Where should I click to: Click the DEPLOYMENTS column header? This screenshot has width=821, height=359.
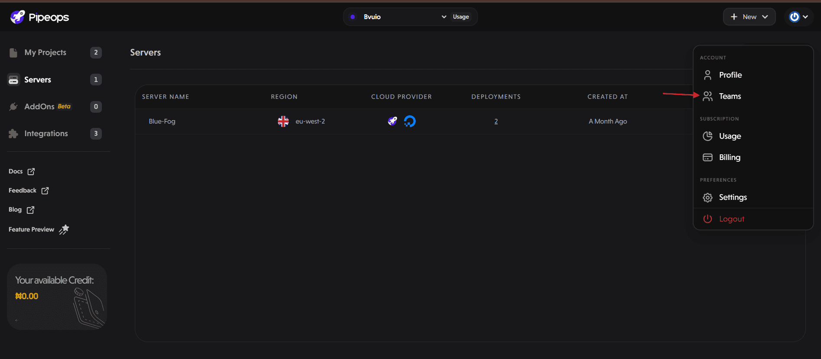pyautogui.click(x=496, y=97)
